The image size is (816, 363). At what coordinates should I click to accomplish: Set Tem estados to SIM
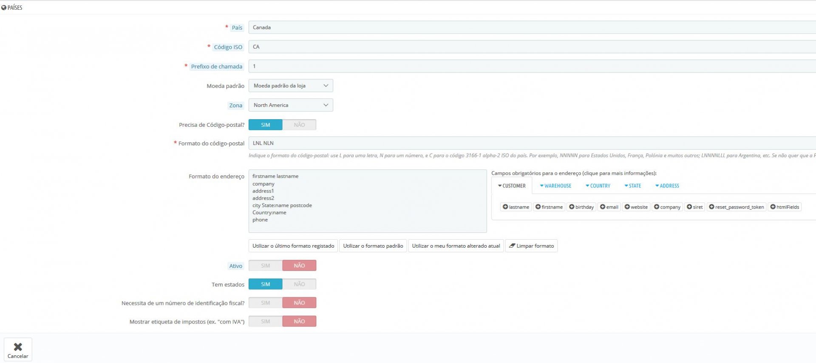[266, 284]
